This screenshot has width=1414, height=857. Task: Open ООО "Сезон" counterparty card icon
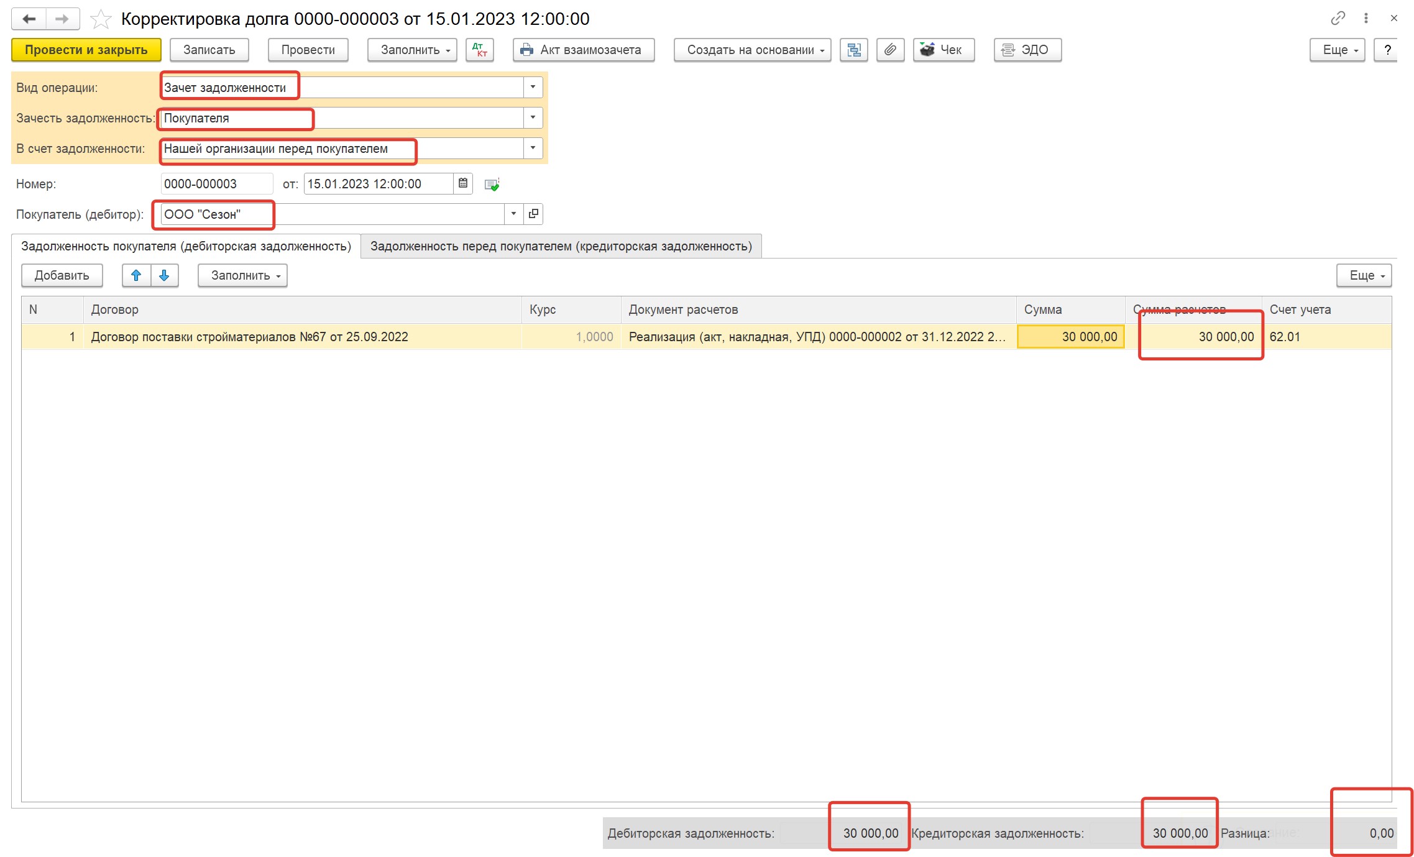point(533,214)
